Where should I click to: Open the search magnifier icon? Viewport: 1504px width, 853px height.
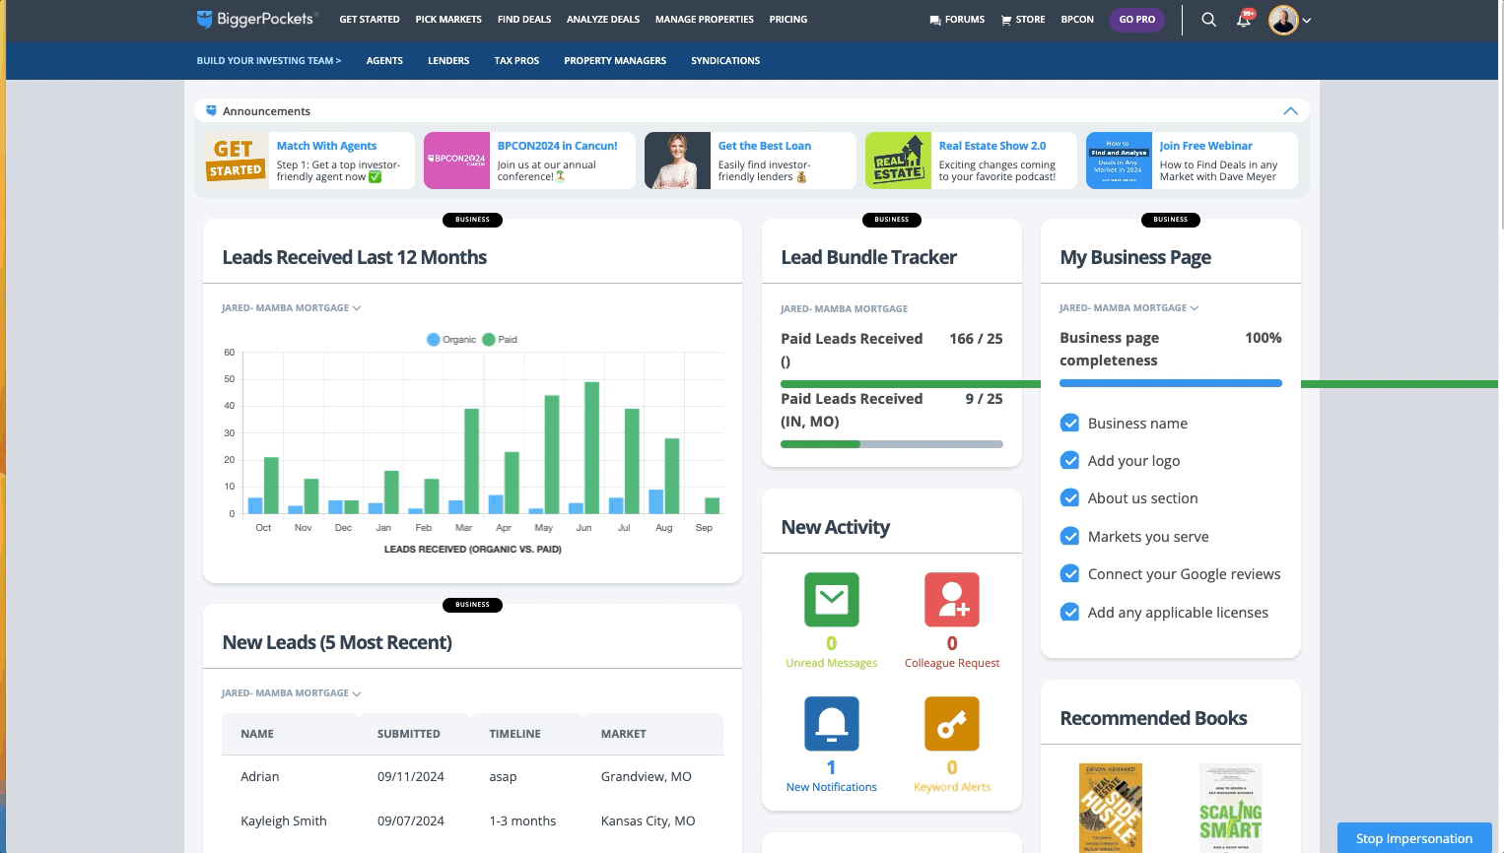click(1208, 20)
